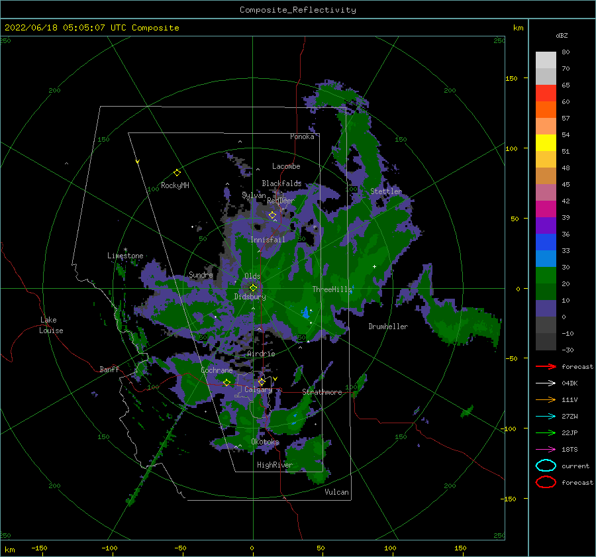The image size is (596, 557).
Task: Click the Vulcan label
Action: point(336,492)
